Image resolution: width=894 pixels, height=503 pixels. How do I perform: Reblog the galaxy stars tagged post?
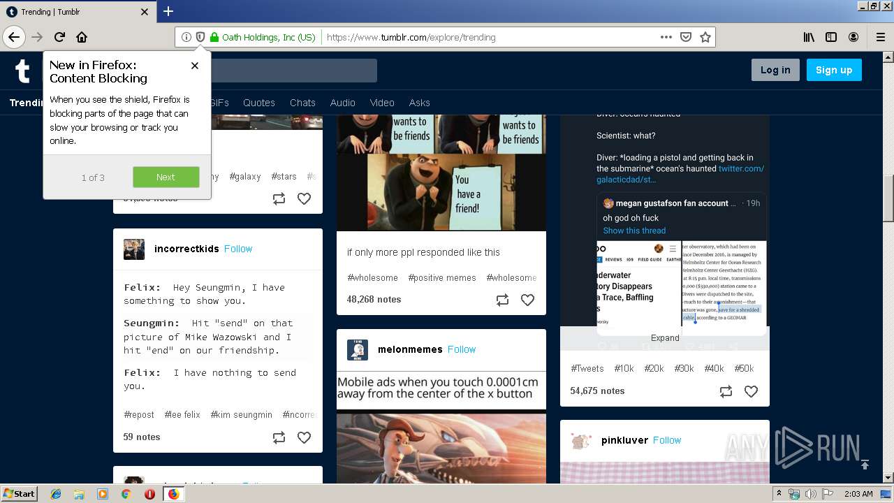pyautogui.click(x=279, y=198)
